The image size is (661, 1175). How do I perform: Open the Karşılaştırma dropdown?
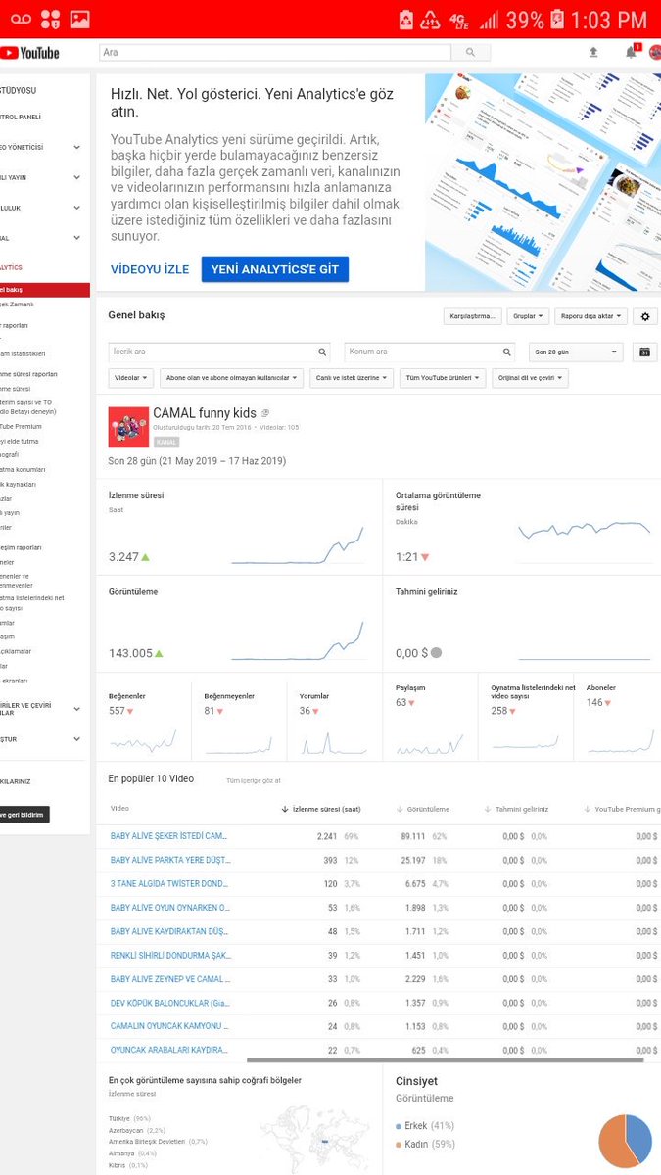point(473,316)
